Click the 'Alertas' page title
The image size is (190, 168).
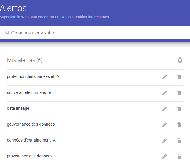[13, 8]
